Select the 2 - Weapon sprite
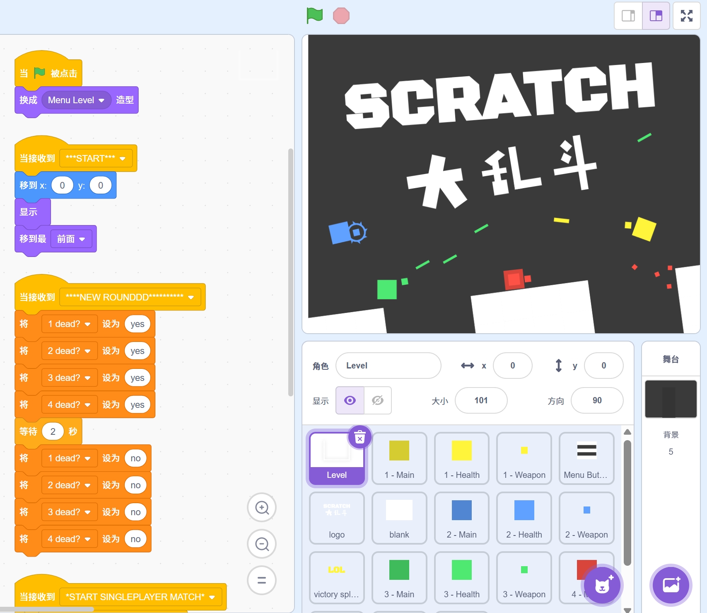 click(586, 518)
